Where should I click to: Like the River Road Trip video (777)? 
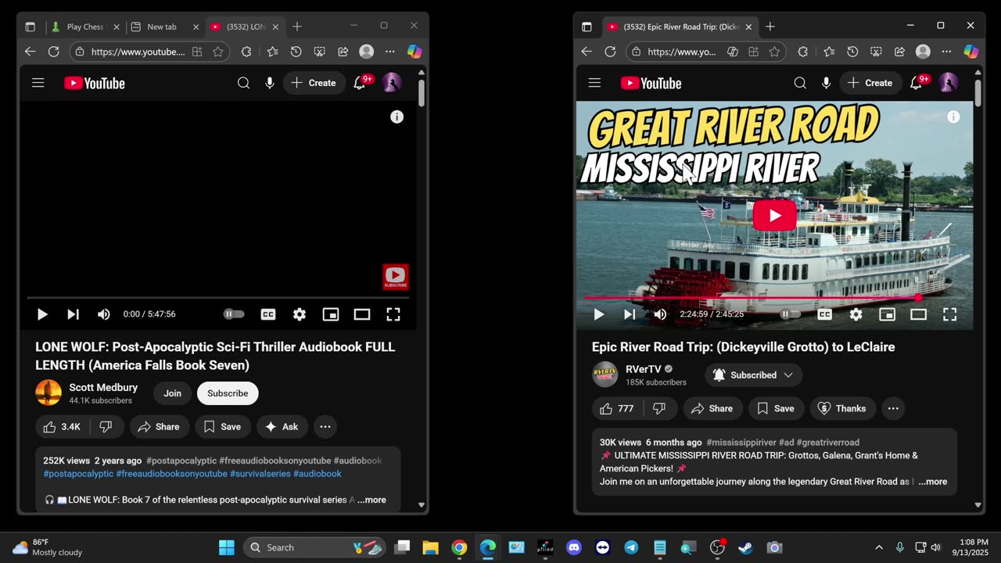tap(618, 408)
